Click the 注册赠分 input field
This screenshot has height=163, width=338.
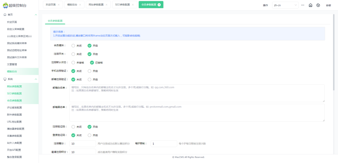click(83, 143)
